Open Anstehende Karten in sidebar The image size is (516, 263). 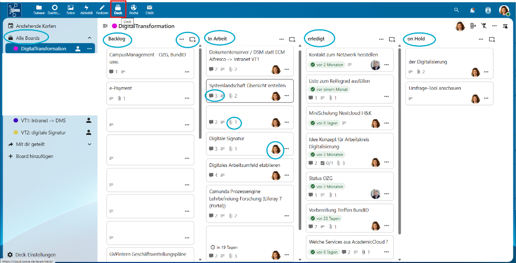pyautogui.click(x=35, y=26)
